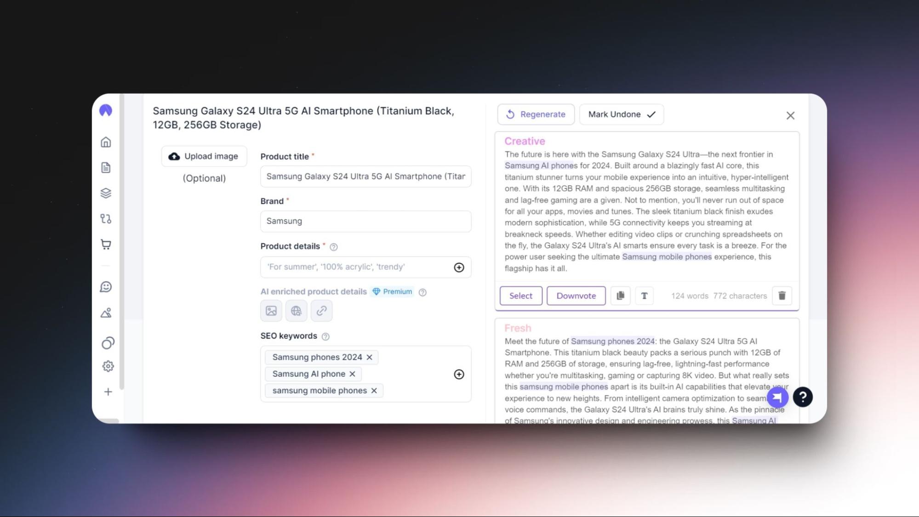Expand the Fresh description section
The width and height of the screenshot is (919, 517).
click(518, 328)
